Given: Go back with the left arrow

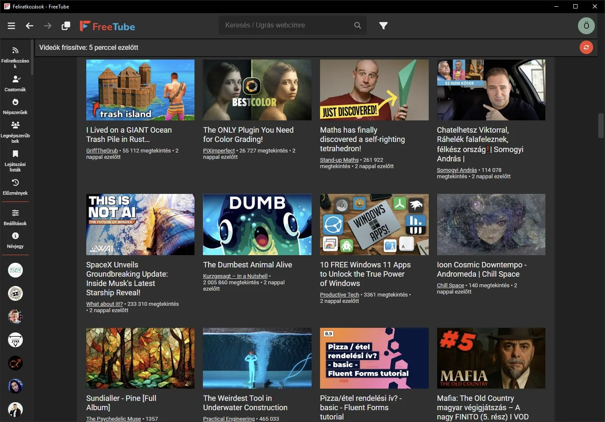Looking at the screenshot, I should point(30,26).
